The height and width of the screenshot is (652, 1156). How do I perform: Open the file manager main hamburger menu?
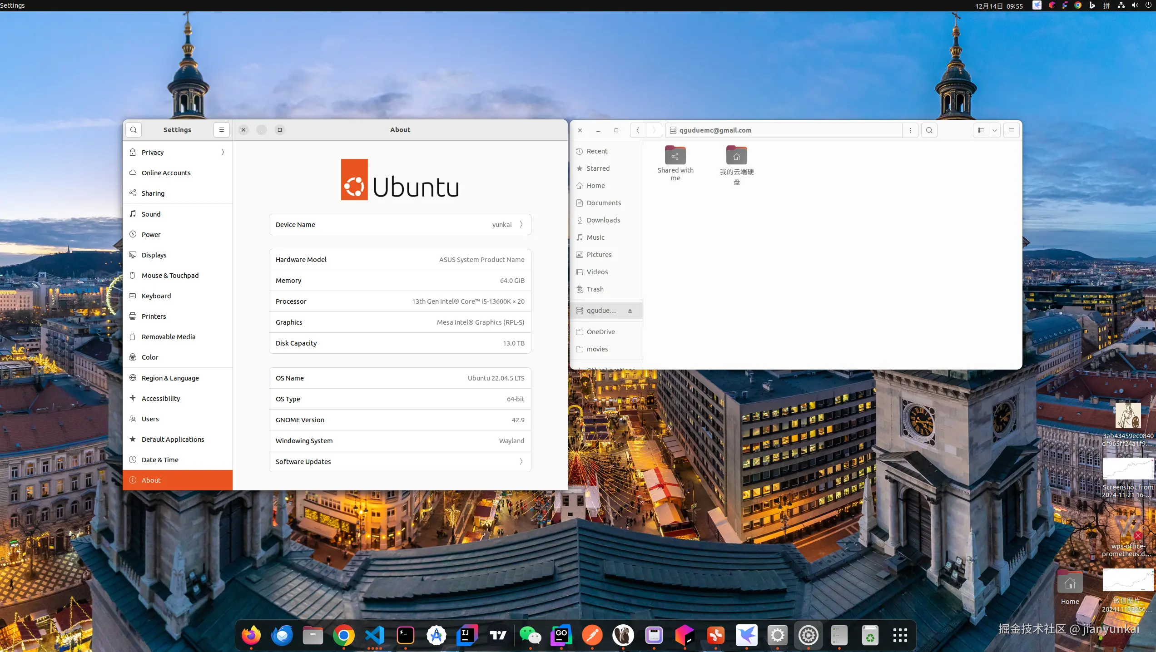[x=1012, y=130]
